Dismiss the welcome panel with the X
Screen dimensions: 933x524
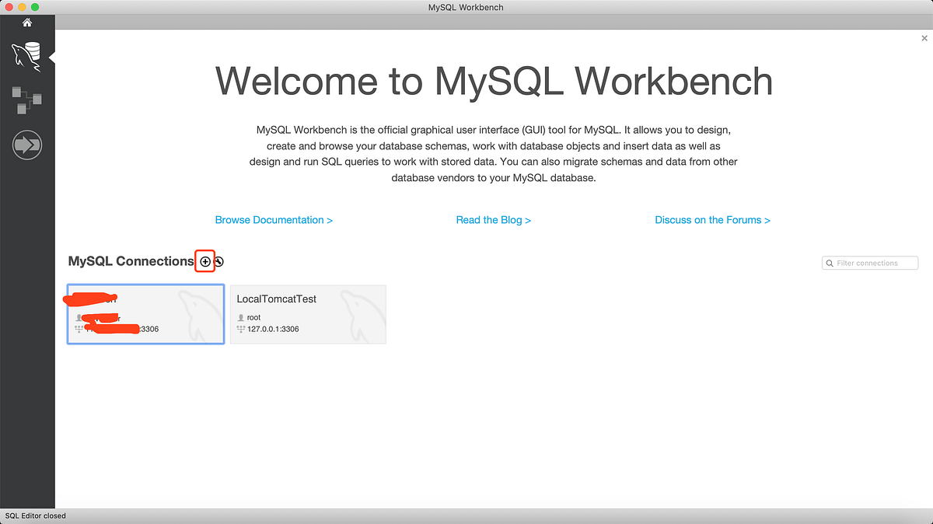tap(924, 37)
